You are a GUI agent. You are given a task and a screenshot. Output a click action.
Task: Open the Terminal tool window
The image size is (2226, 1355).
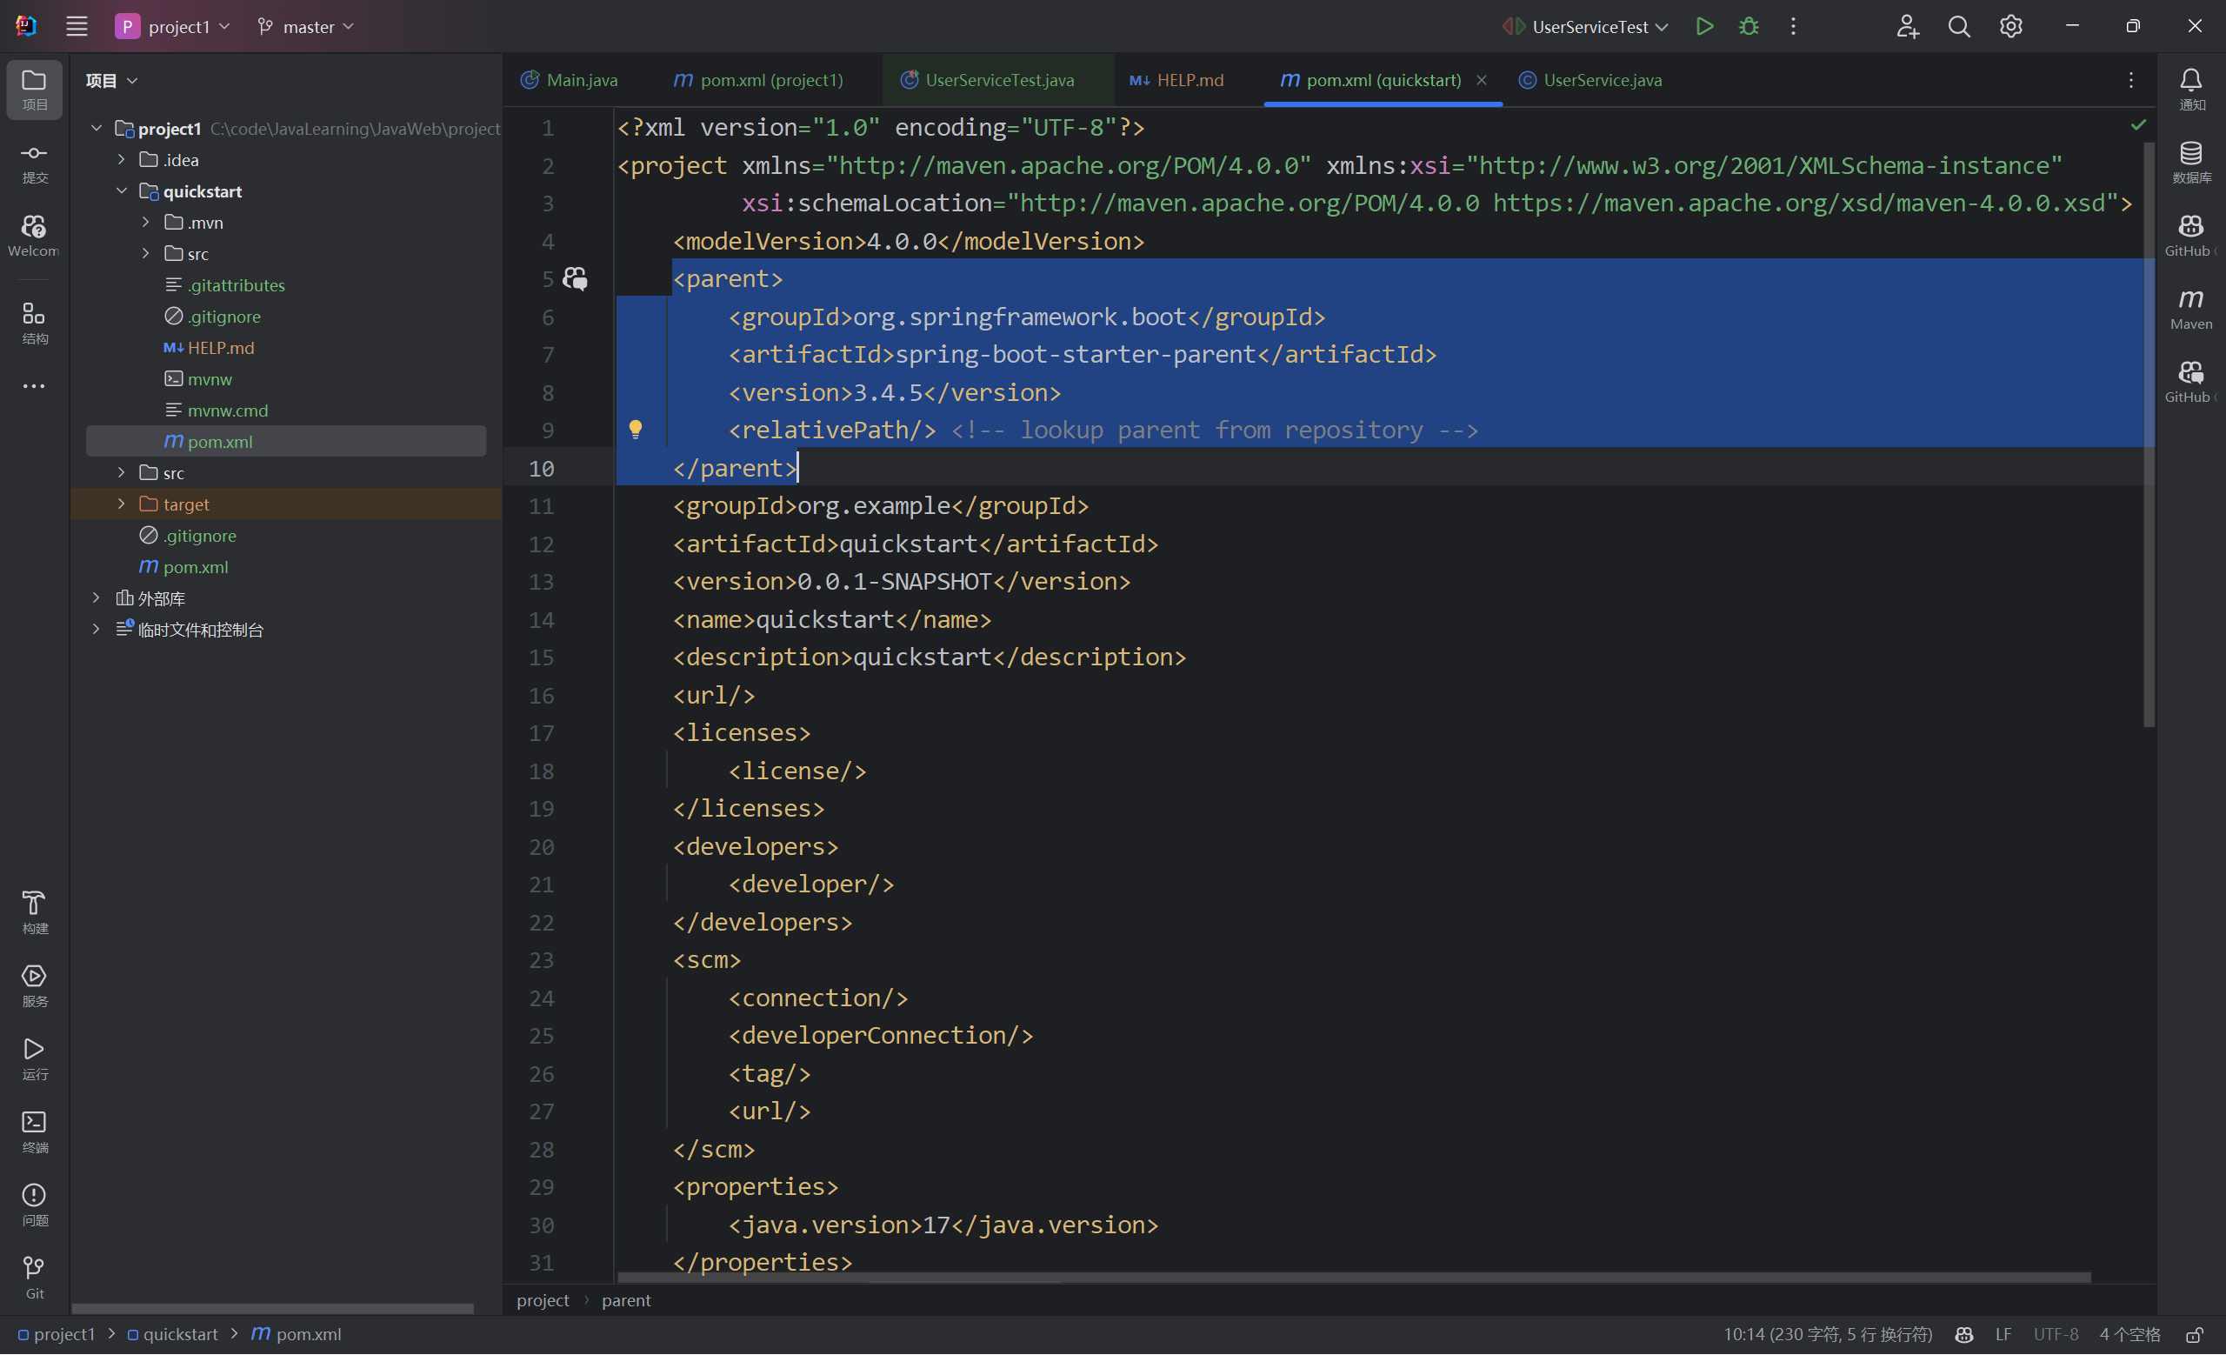click(x=34, y=1131)
